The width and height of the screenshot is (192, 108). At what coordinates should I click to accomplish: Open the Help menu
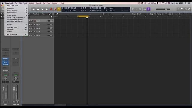(63, 3)
